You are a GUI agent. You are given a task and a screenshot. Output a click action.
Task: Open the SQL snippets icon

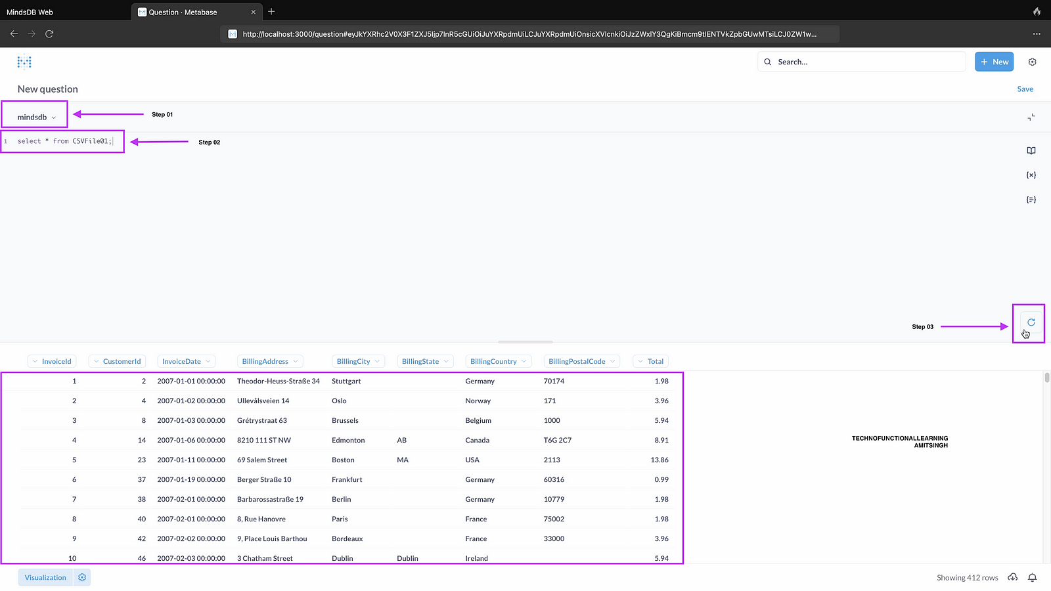[1031, 199]
